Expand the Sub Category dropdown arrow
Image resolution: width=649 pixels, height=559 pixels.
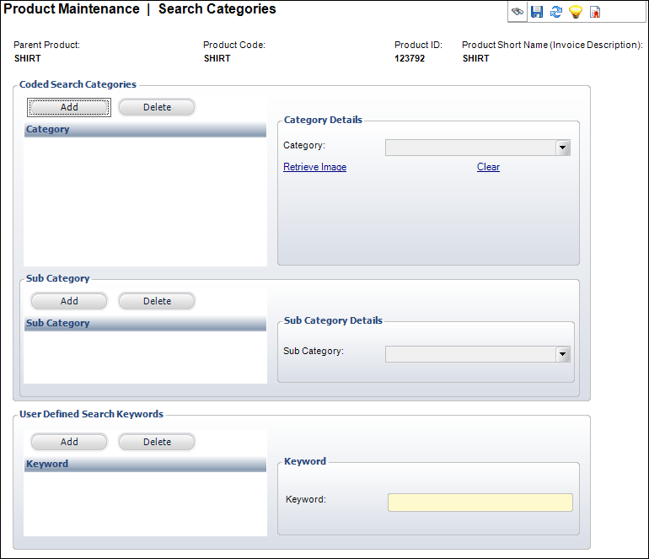[x=562, y=354]
